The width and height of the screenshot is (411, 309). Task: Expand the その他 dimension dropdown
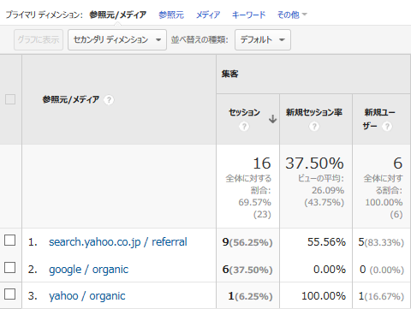click(292, 15)
